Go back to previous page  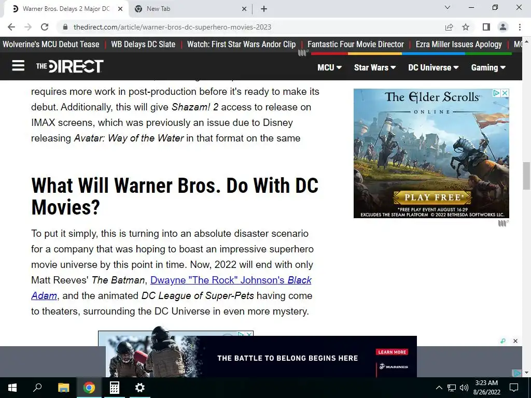coord(11,27)
